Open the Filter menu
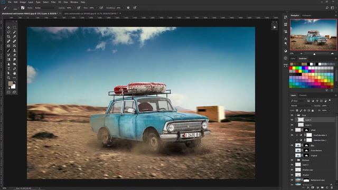This screenshot has width=338, height=190. pos(53,2)
